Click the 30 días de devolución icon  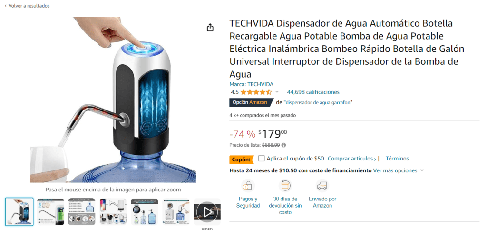[285, 186]
